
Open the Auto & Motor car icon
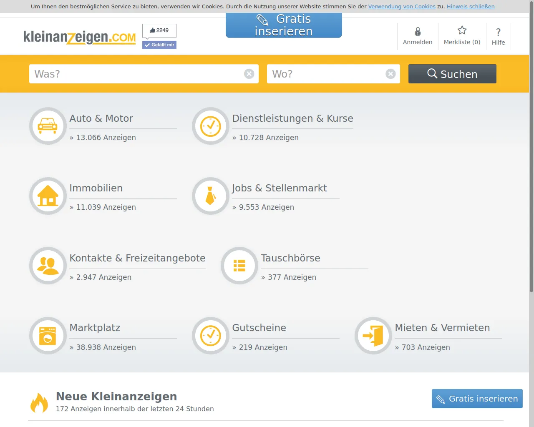tap(48, 126)
